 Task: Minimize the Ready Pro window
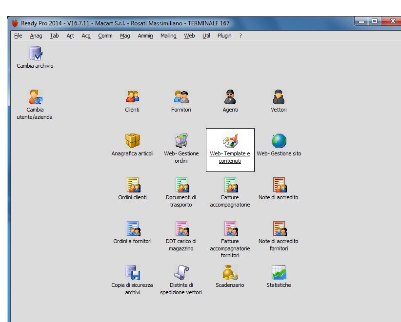click(361, 21)
